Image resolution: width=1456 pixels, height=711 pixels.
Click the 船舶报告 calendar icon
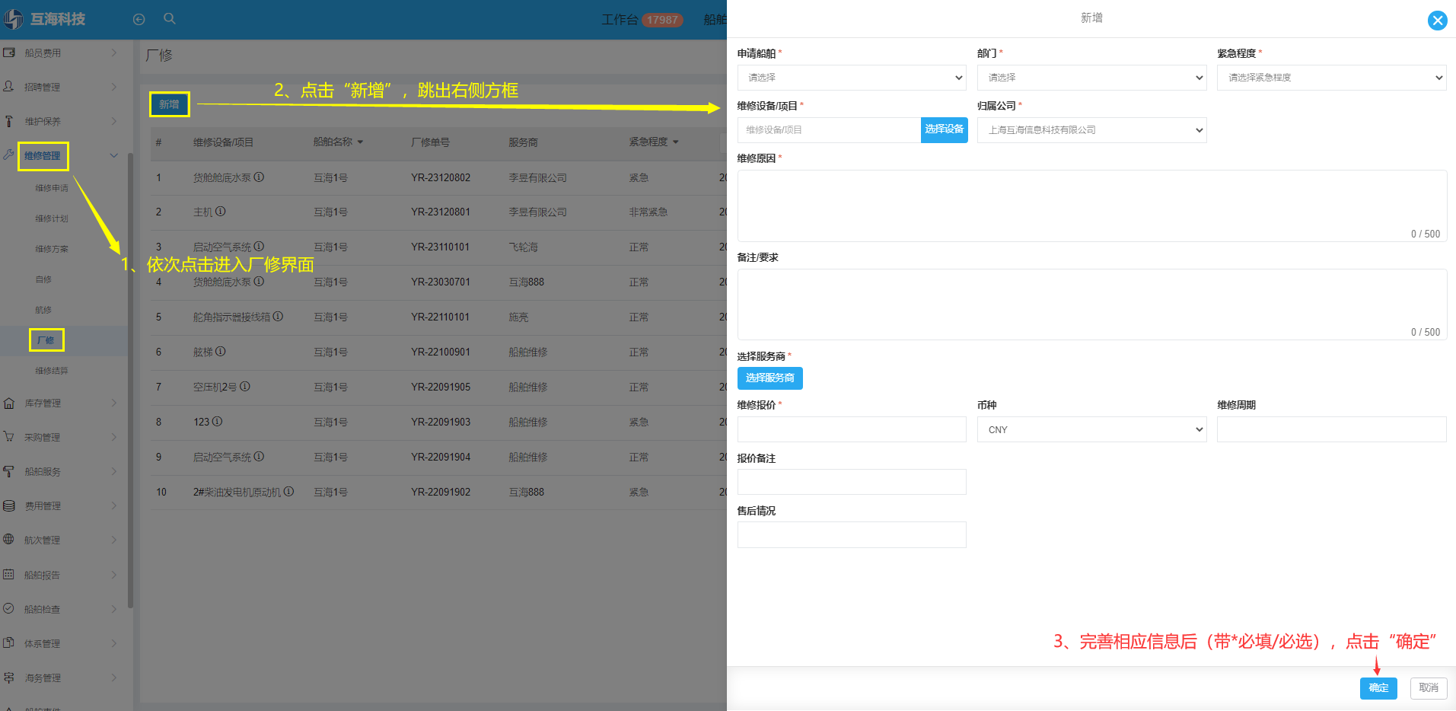(9, 575)
